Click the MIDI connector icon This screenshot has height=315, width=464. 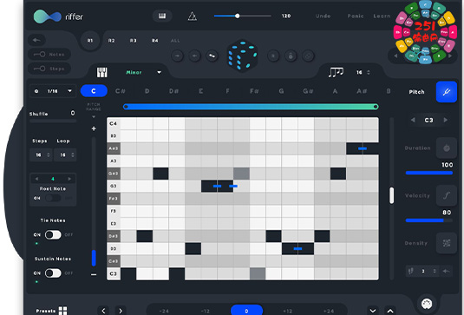427,304
